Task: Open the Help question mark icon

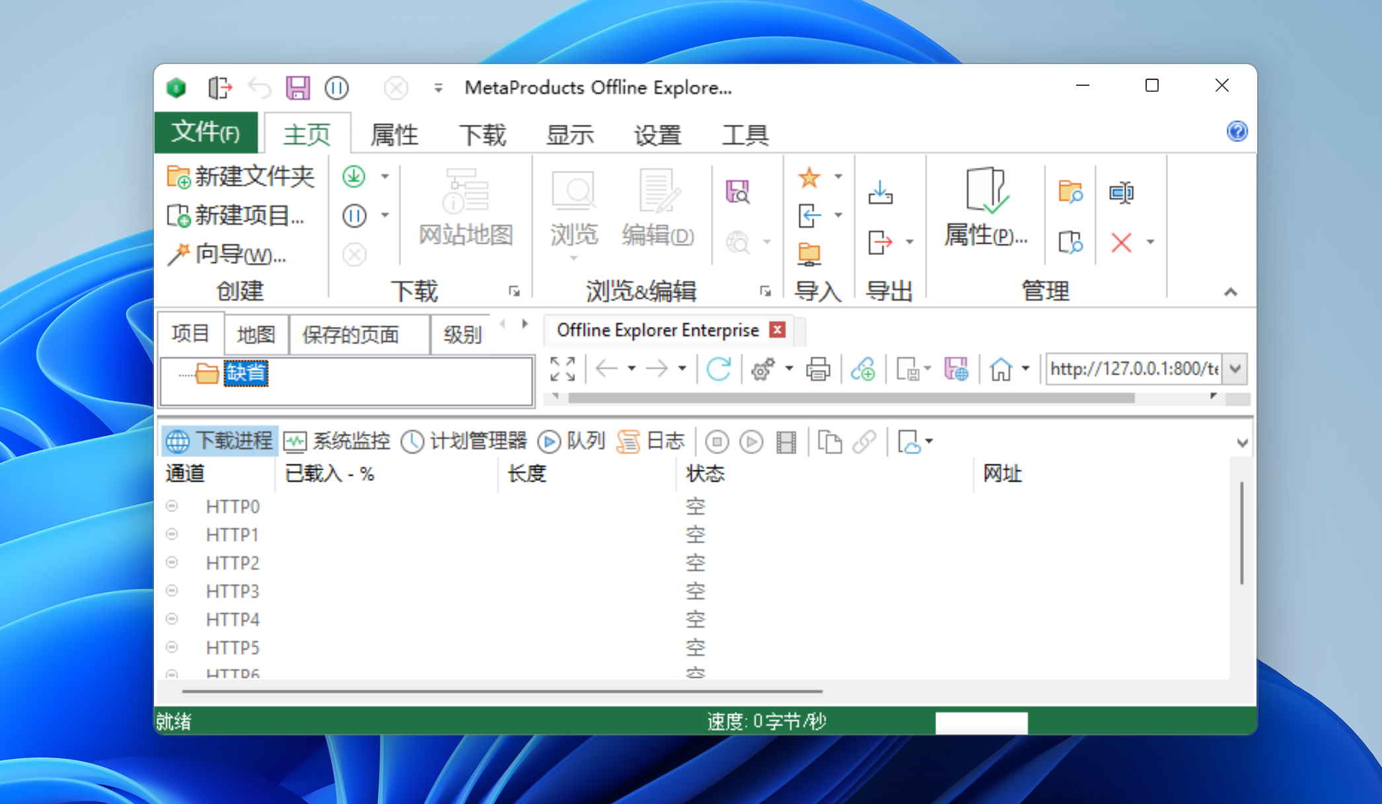Action: coord(1237,131)
